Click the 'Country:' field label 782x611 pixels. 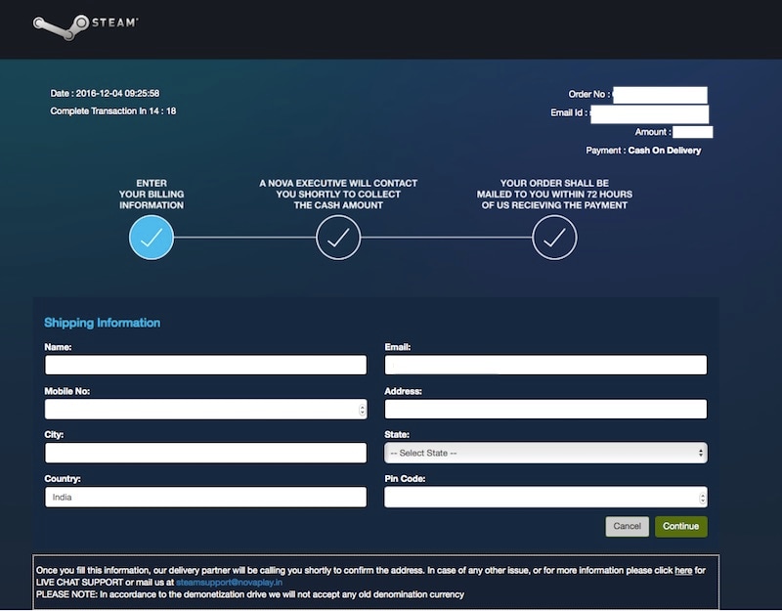[63, 479]
